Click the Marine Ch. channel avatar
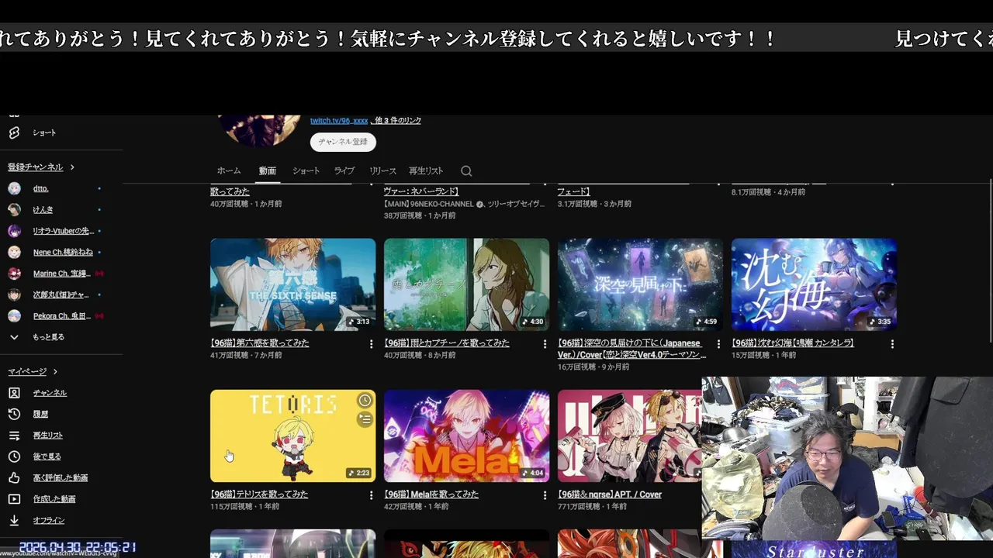 [x=14, y=274]
